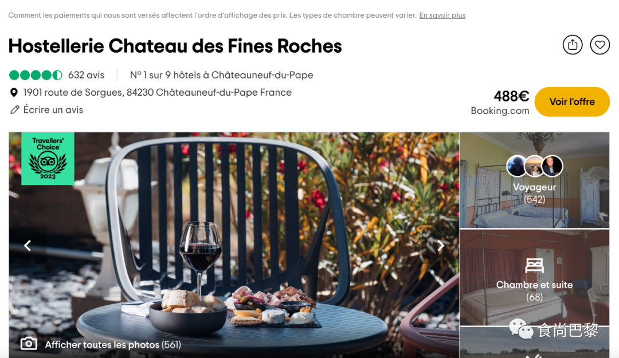Advance to next photo with right arrow
Image resolution: width=619 pixels, height=358 pixels.
pyautogui.click(x=441, y=246)
